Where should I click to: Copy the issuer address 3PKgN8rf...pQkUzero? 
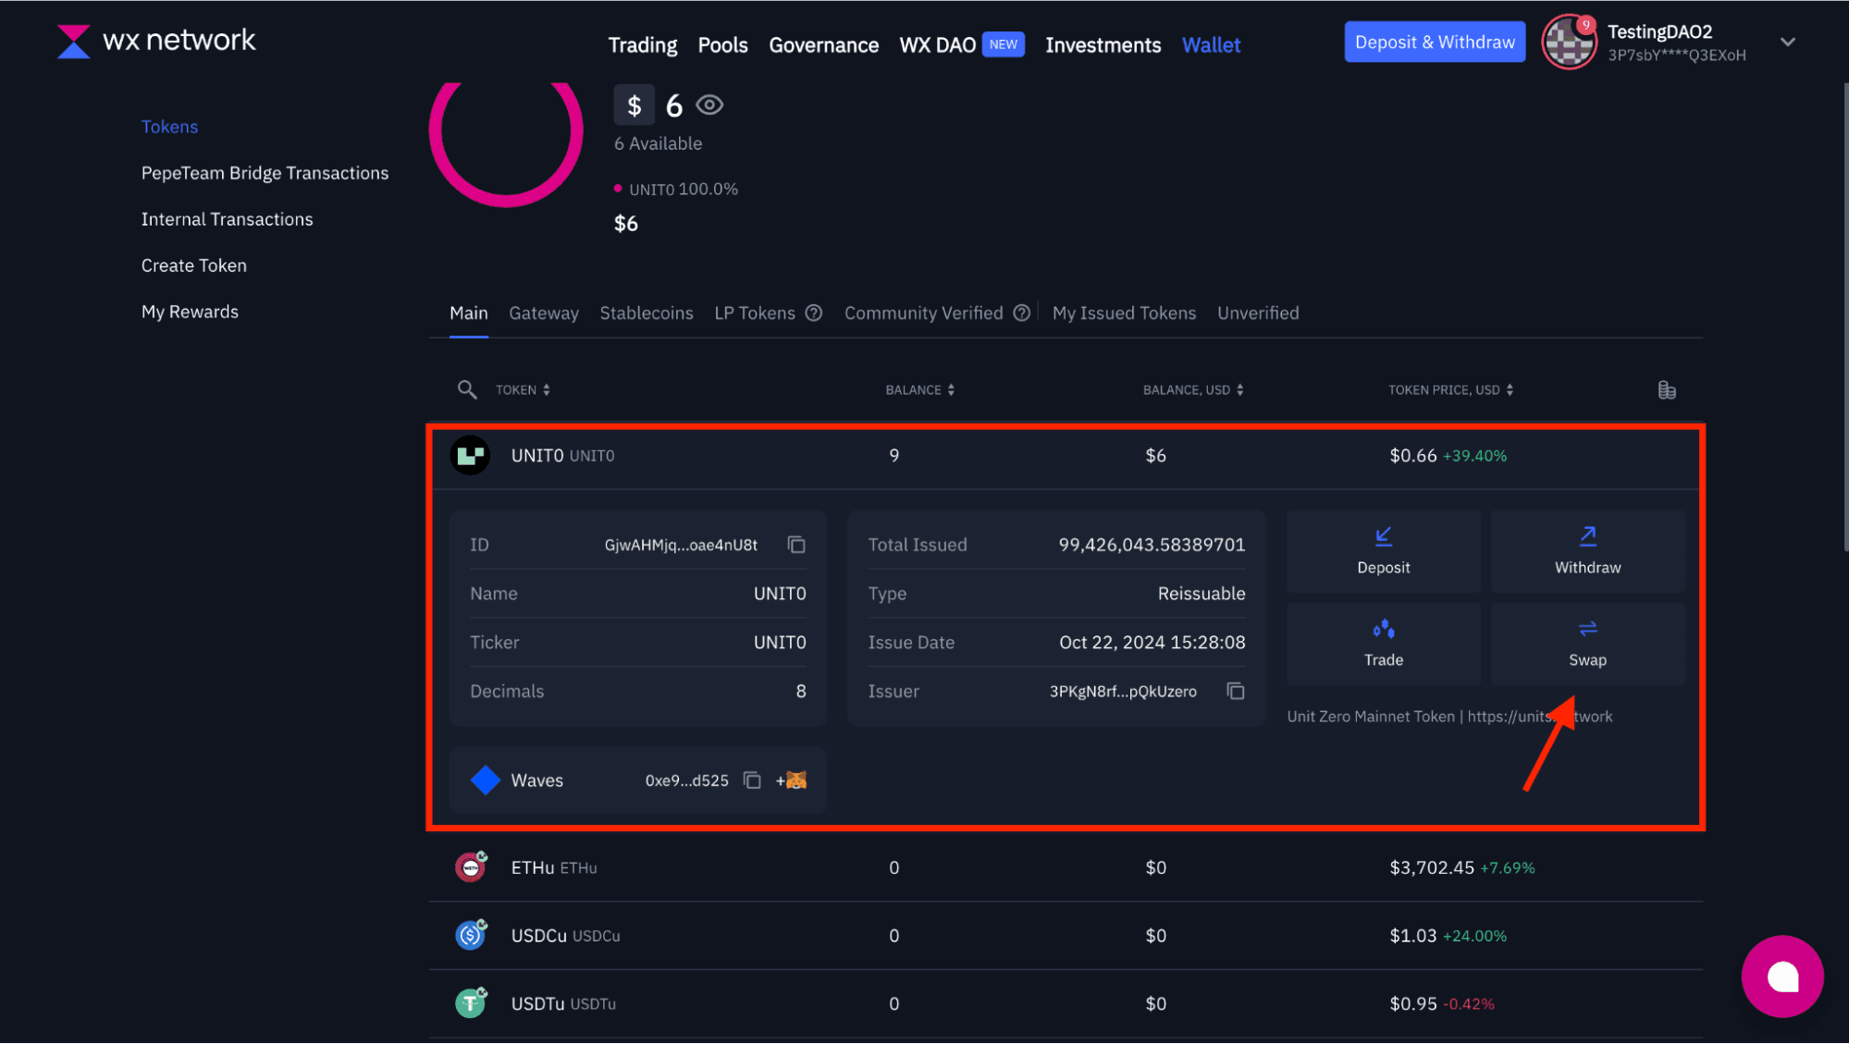(1236, 691)
